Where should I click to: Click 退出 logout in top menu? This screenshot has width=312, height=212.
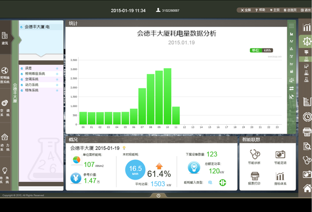(306, 10)
